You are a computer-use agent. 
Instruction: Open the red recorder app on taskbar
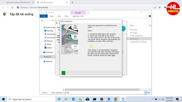[x=102, y=99]
